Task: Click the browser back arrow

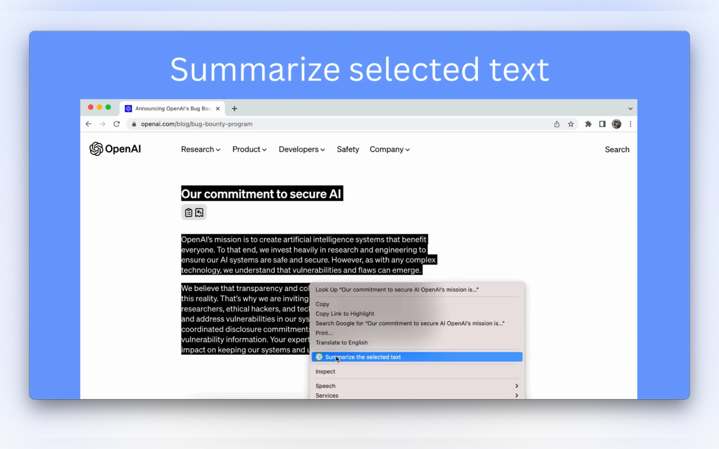Action: tap(89, 124)
